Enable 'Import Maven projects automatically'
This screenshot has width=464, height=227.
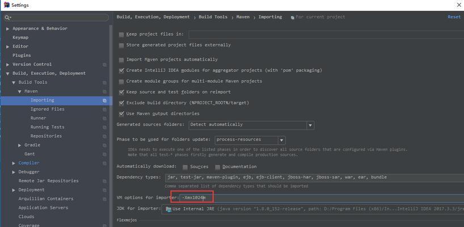pos(121,60)
